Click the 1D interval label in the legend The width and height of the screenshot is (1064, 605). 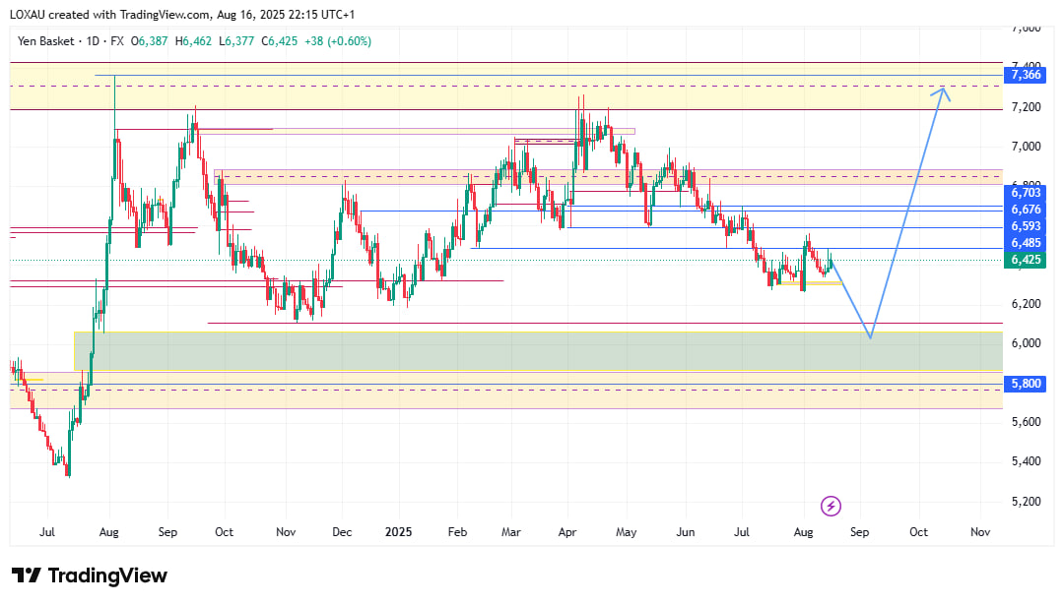point(93,41)
